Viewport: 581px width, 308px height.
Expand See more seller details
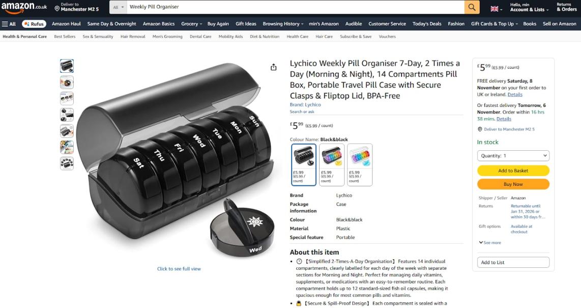[x=490, y=242]
